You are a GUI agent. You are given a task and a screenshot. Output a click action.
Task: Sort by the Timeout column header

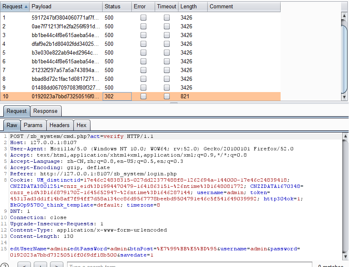(x=166, y=7)
